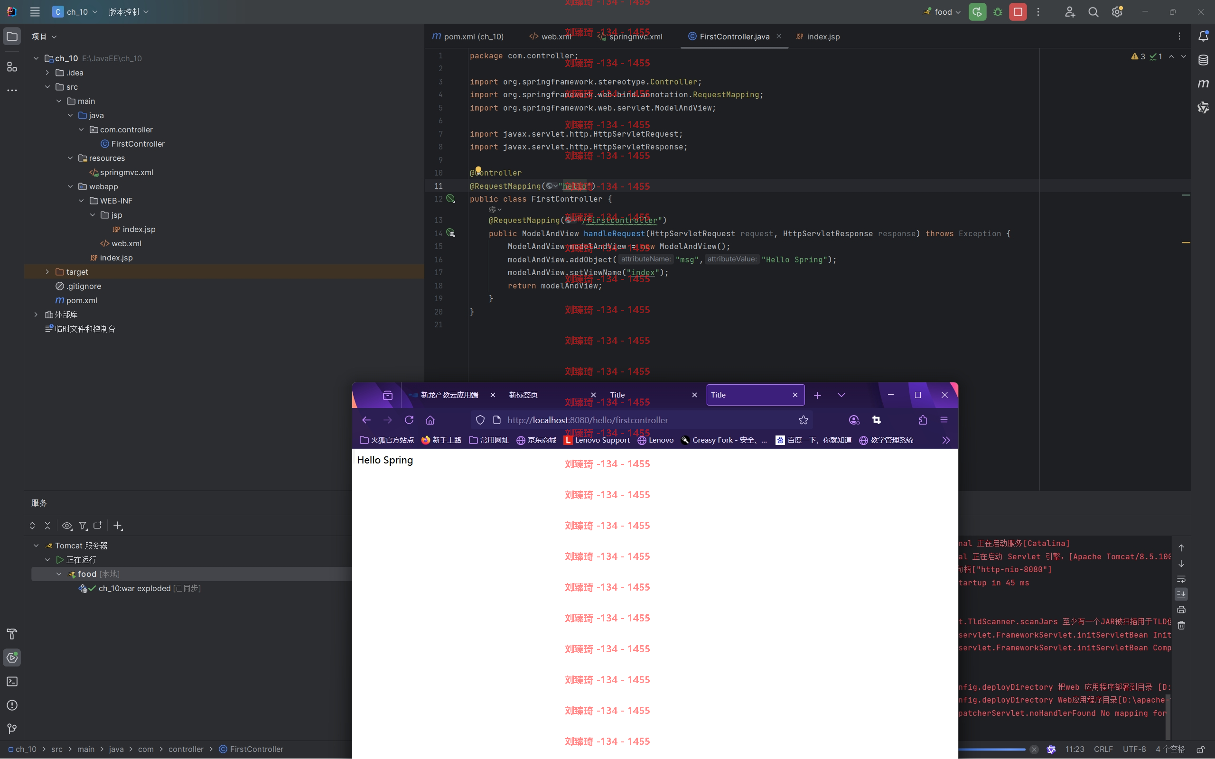Open the 百度一下 bookmark
This screenshot has width=1215, height=759.
[x=813, y=440]
